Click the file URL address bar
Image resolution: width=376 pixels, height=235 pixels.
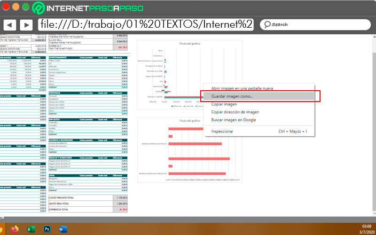(x=146, y=24)
